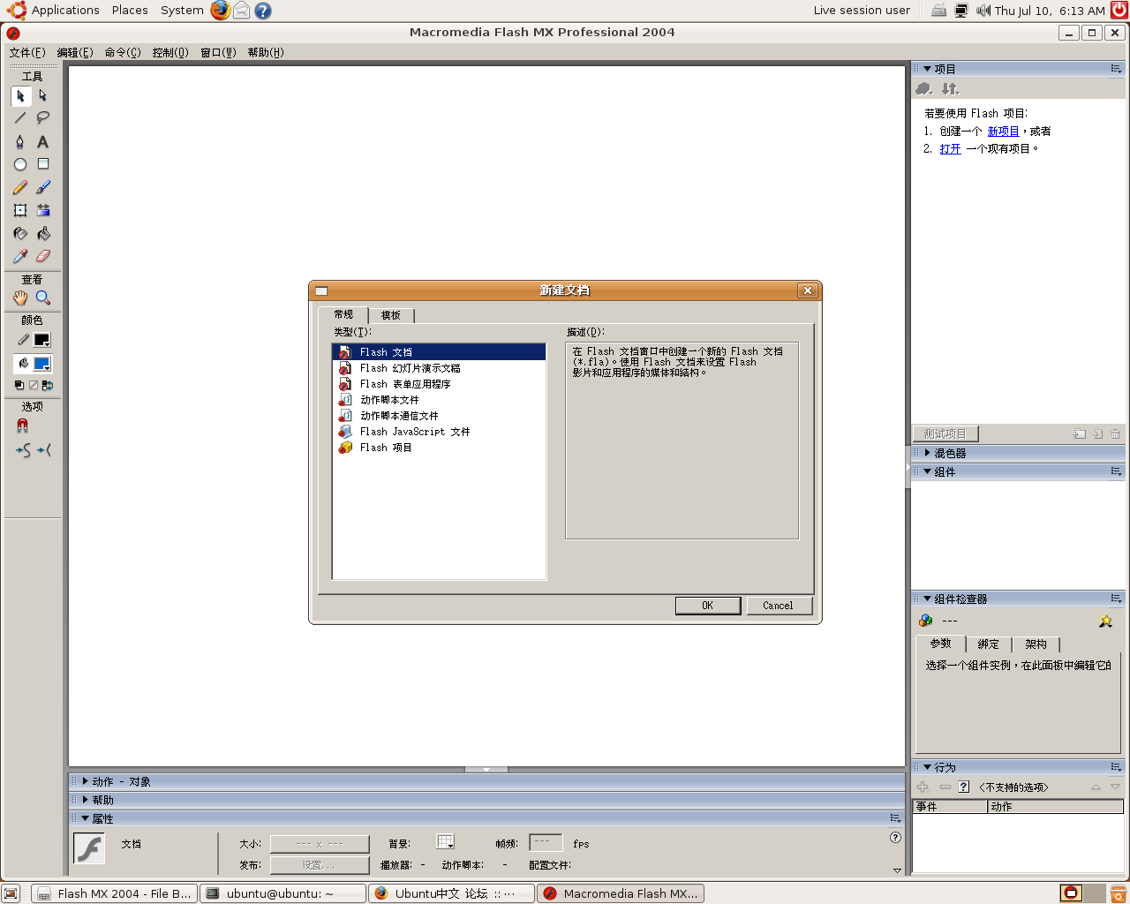Choose Flash JavaScript 文件 type
Viewport: 1130px width, 904px height.
(x=439, y=432)
